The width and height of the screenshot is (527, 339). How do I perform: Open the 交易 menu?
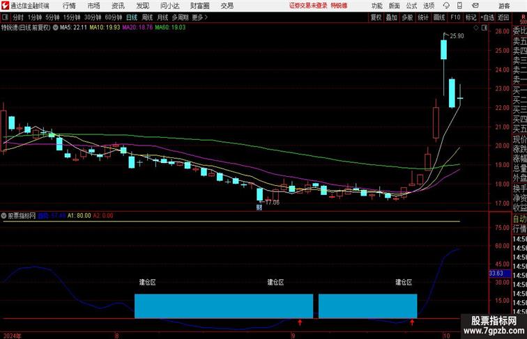click(227, 6)
